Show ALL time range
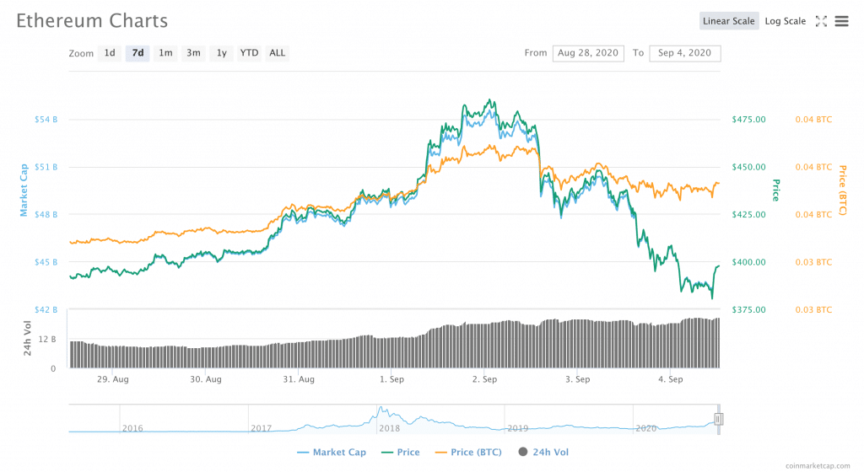 [x=277, y=53]
